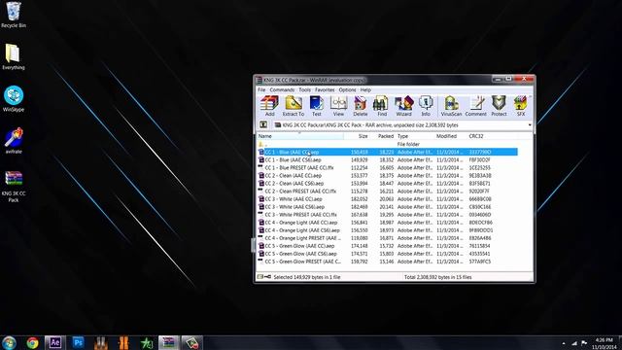Select file CC 1 - Blue (AAE CC).aep
This screenshot has height=350, width=622.
pos(387,152)
